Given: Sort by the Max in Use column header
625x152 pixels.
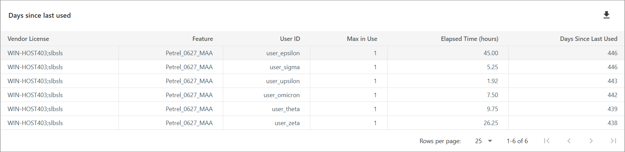Looking at the screenshot, I should tap(362, 39).
